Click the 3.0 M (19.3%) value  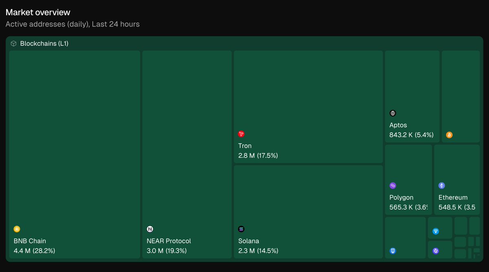tap(167, 251)
